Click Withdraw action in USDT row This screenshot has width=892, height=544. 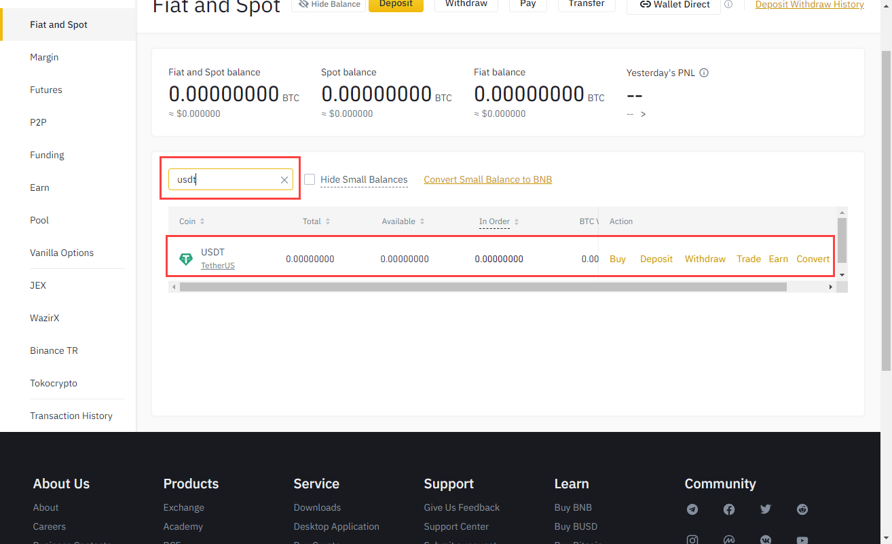(705, 259)
